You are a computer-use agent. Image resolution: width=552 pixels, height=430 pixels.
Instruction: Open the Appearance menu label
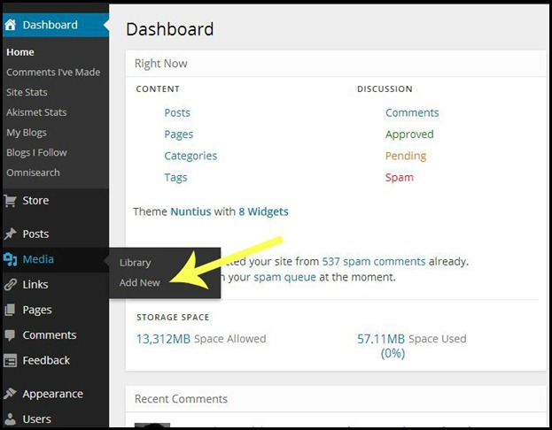tap(53, 394)
